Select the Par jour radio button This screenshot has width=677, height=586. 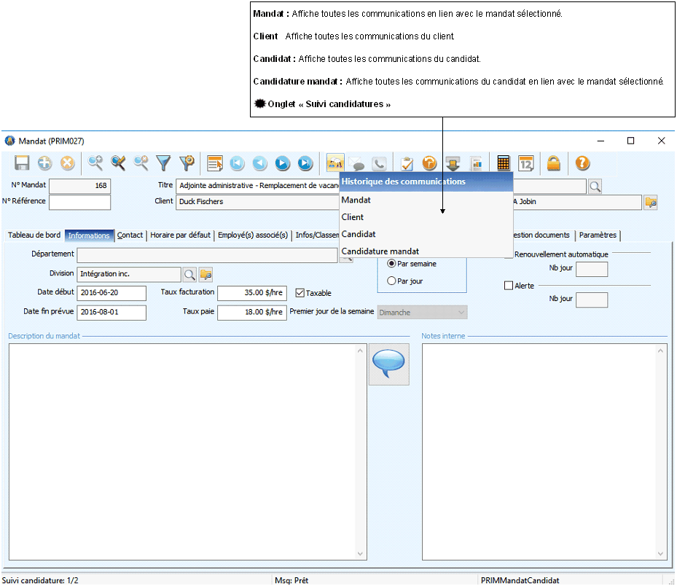(392, 281)
